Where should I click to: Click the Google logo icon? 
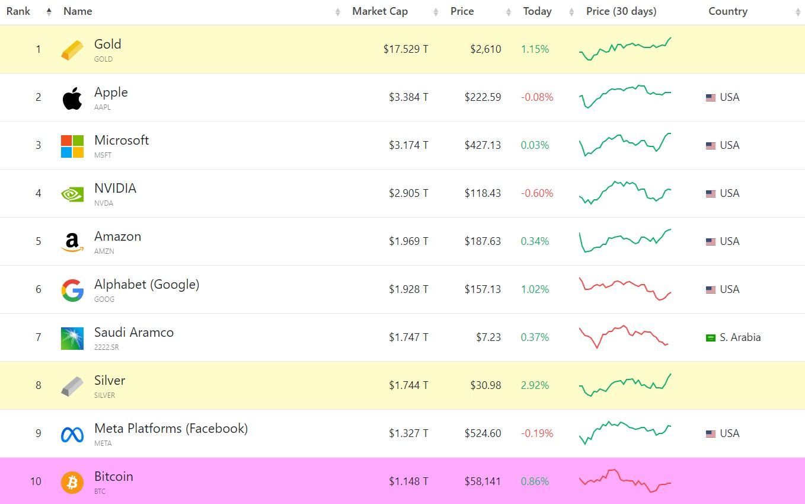[x=72, y=290]
